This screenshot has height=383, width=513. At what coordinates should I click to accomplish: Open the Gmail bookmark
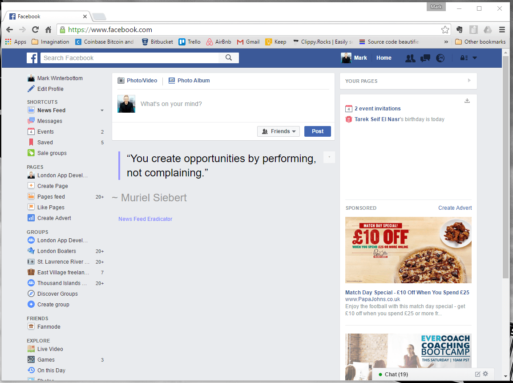[248, 42]
